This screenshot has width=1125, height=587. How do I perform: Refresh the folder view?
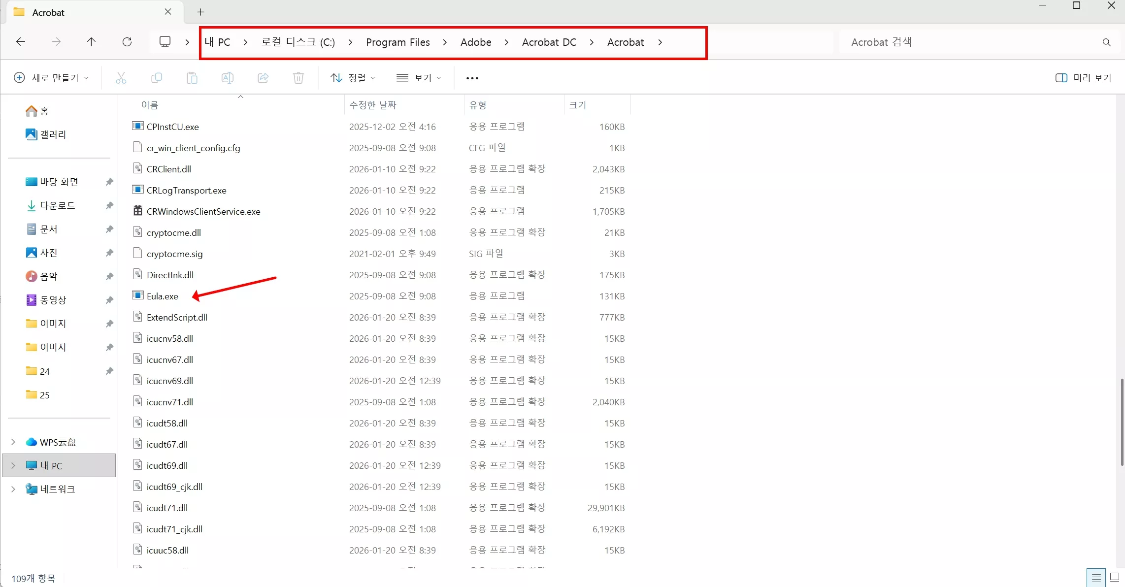coord(127,42)
